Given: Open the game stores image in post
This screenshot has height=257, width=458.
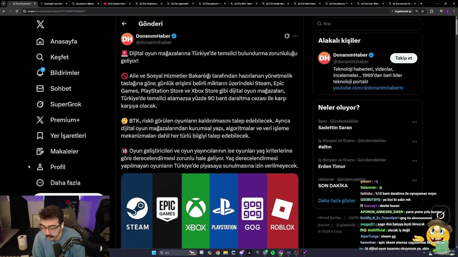Looking at the screenshot, I should tap(210, 211).
